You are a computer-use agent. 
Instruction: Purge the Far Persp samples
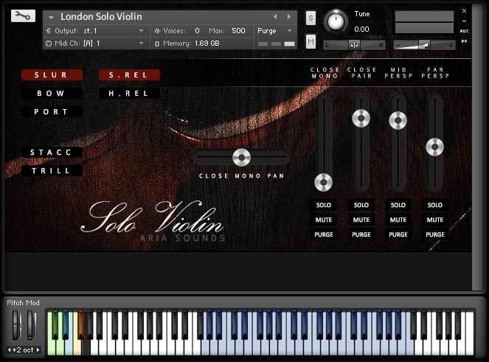[435, 234]
